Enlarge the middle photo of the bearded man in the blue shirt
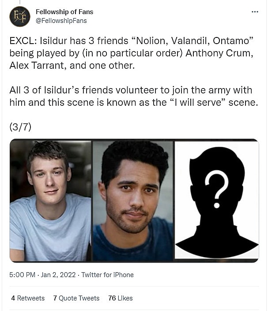Screen dimensions: 268x311 (133, 200)
